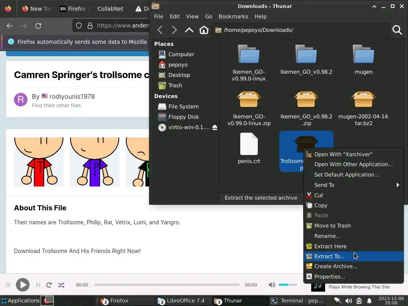
Task: Open the mugen folder
Action: tap(363, 60)
